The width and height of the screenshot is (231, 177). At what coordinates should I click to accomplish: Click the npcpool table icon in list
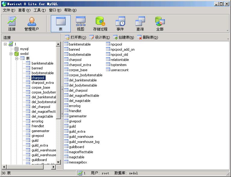pyautogui.click(x=108, y=44)
